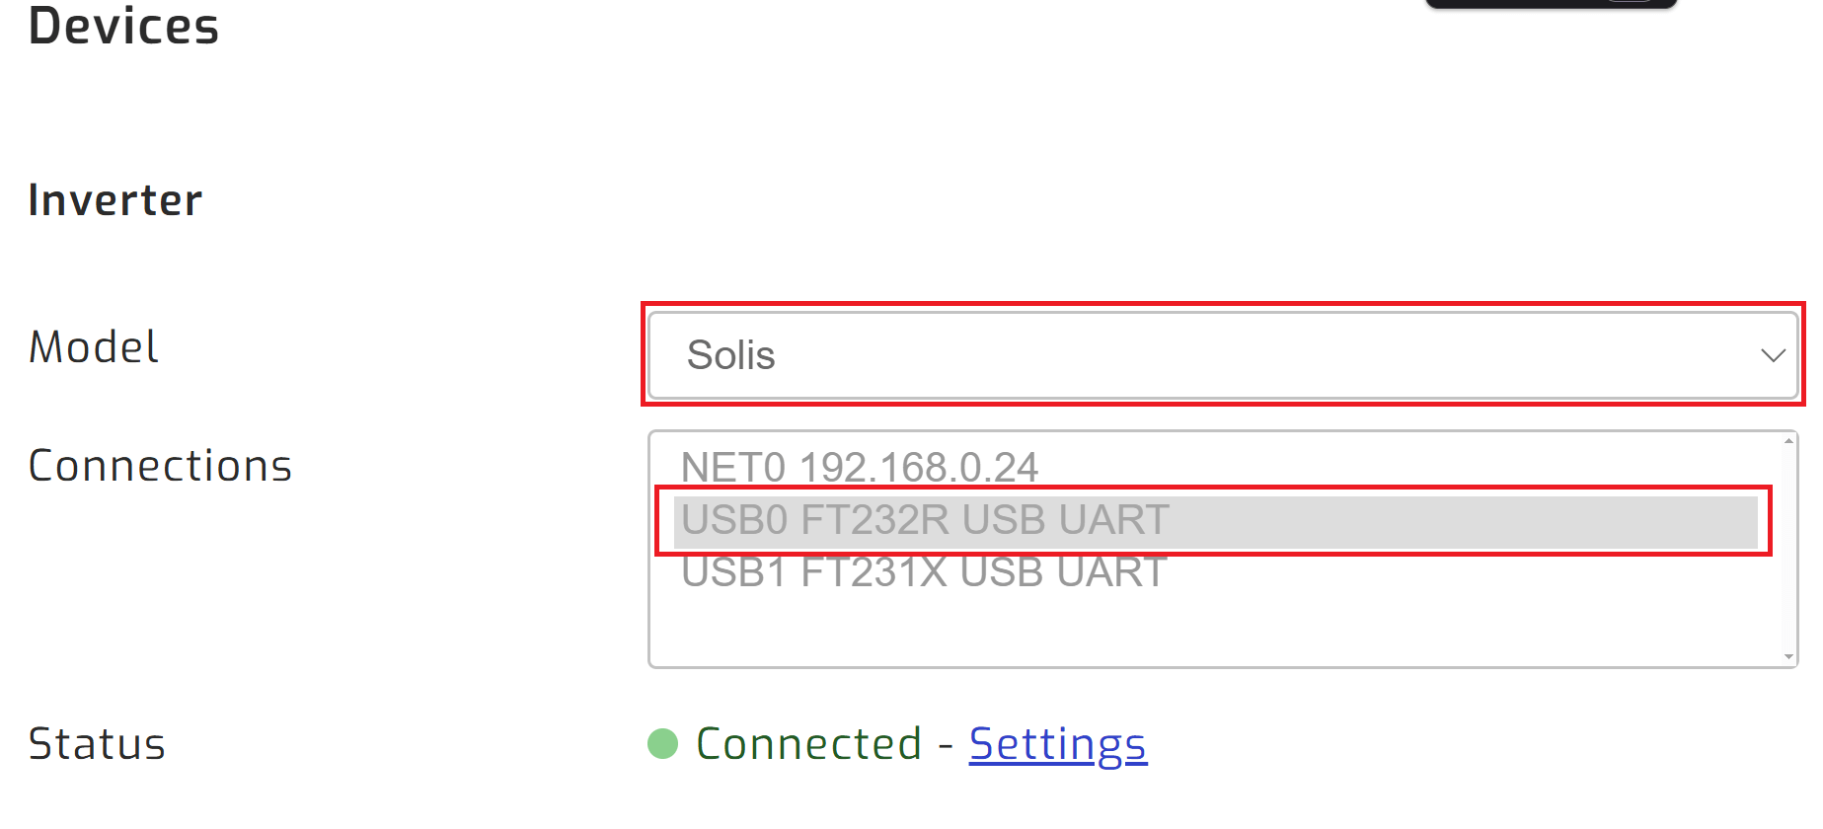Click the green status indicator dot
1823x829 pixels.
click(662, 744)
